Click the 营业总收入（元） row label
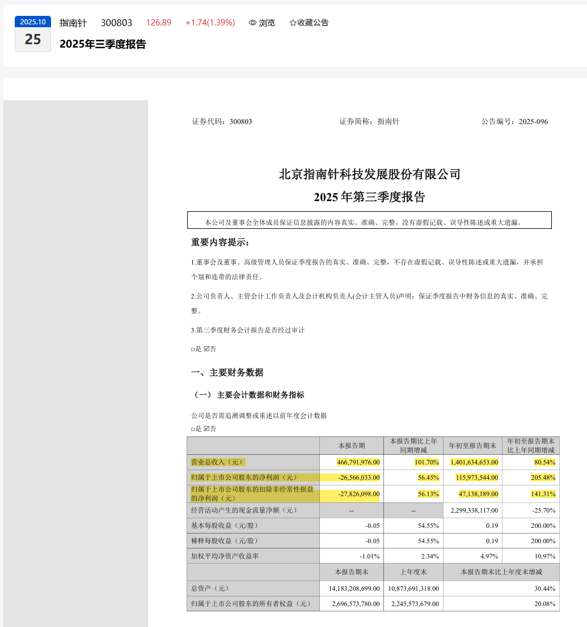The height and width of the screenshot is (627, 587). [217, 462]
